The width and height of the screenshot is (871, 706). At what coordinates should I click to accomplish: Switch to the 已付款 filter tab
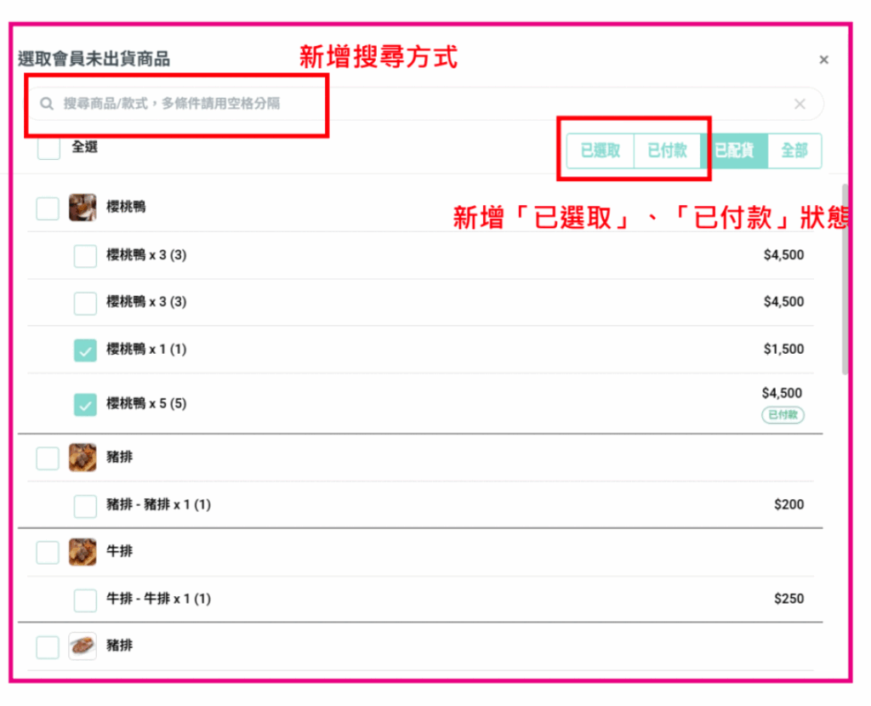pyautogui.click(x=667, y=151)
